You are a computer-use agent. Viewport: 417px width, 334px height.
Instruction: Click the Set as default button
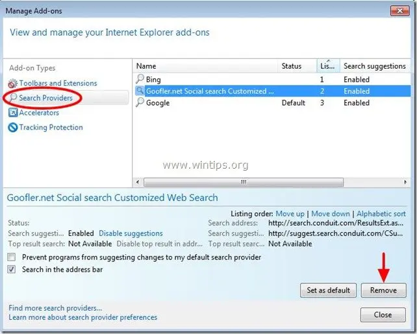pyautogui.click(x=328, y=290)
